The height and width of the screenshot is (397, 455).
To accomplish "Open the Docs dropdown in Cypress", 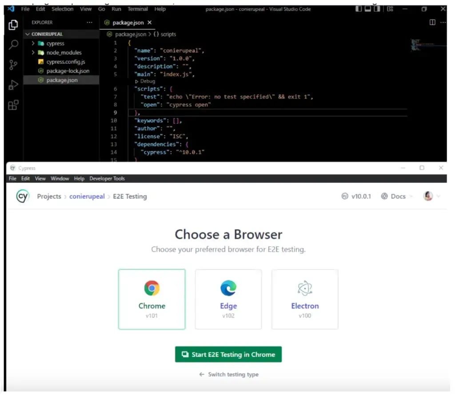I will click(x=397, y=196).
